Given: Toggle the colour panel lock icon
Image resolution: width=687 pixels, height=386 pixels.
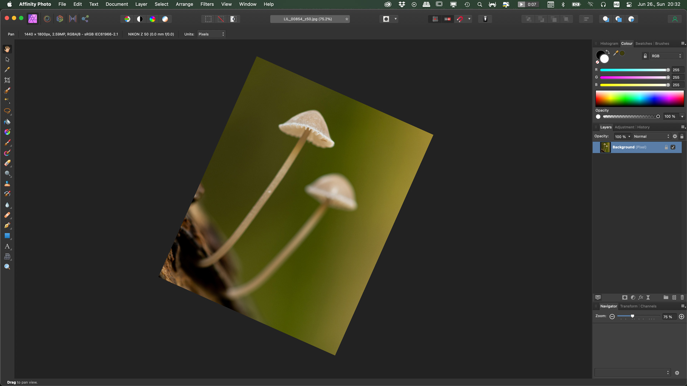Looking at the screenshot, I should 645,56.
